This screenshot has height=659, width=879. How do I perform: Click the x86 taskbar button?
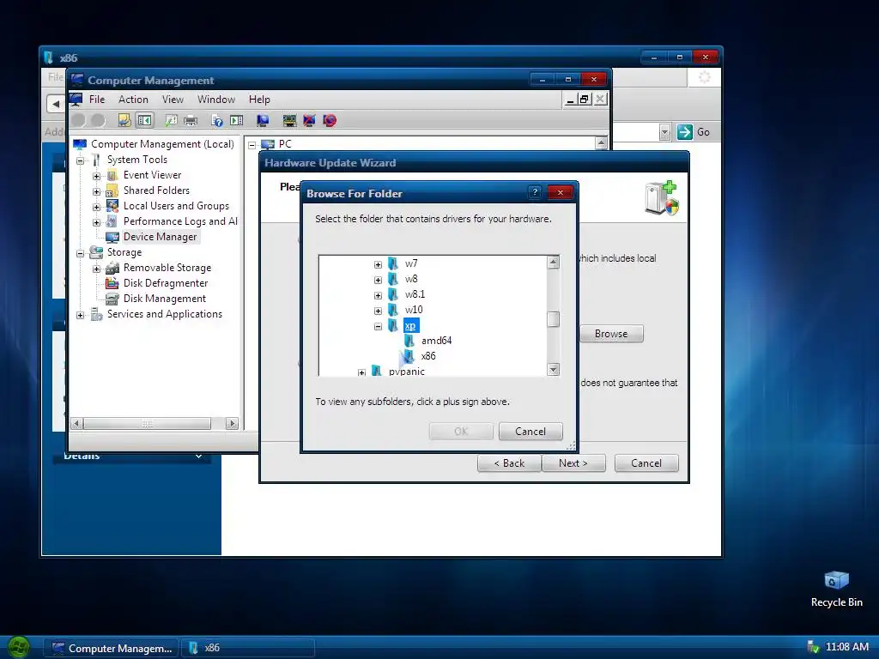(x=247, y=648)
